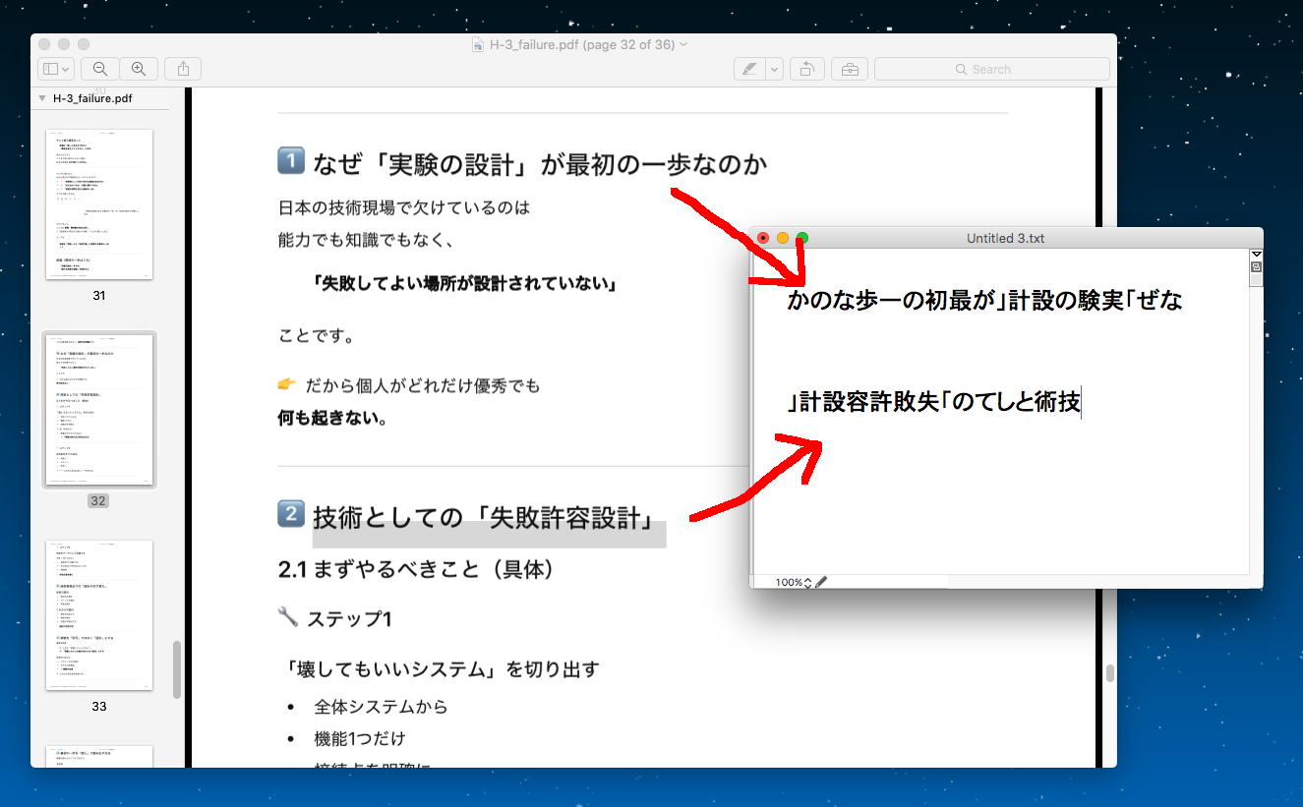Click the page label 33 in sidebar
Image resolution: width=1303 pixels, height=807 pixels.
99,706
